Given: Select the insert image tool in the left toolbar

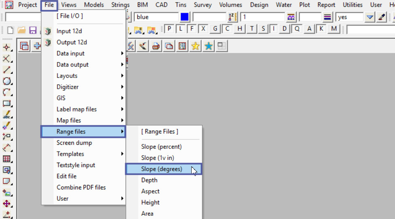Looking at the screenshot, I should [7, 193].
